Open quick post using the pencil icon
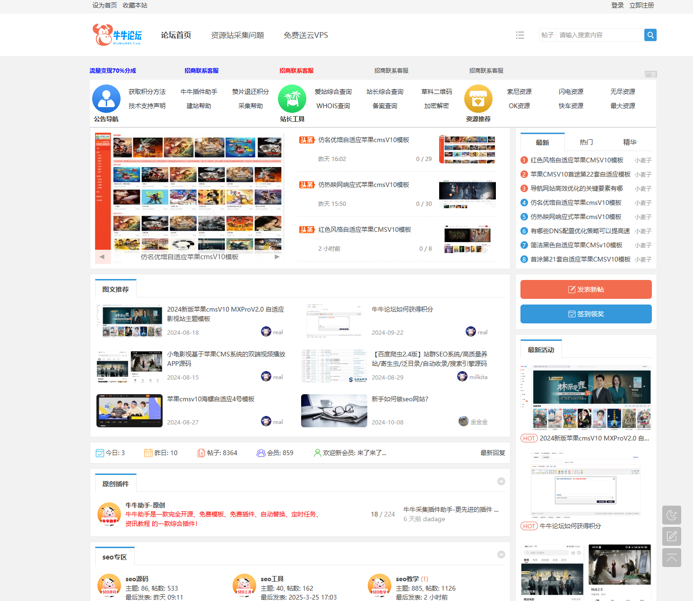Image resolution: width=693 pixels, height=601 pixels. (x=672, y=536)
